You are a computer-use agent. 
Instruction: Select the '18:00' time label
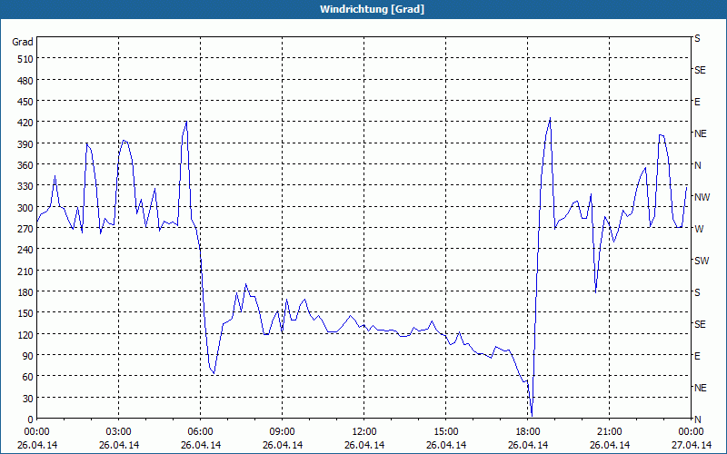point(528,432)
